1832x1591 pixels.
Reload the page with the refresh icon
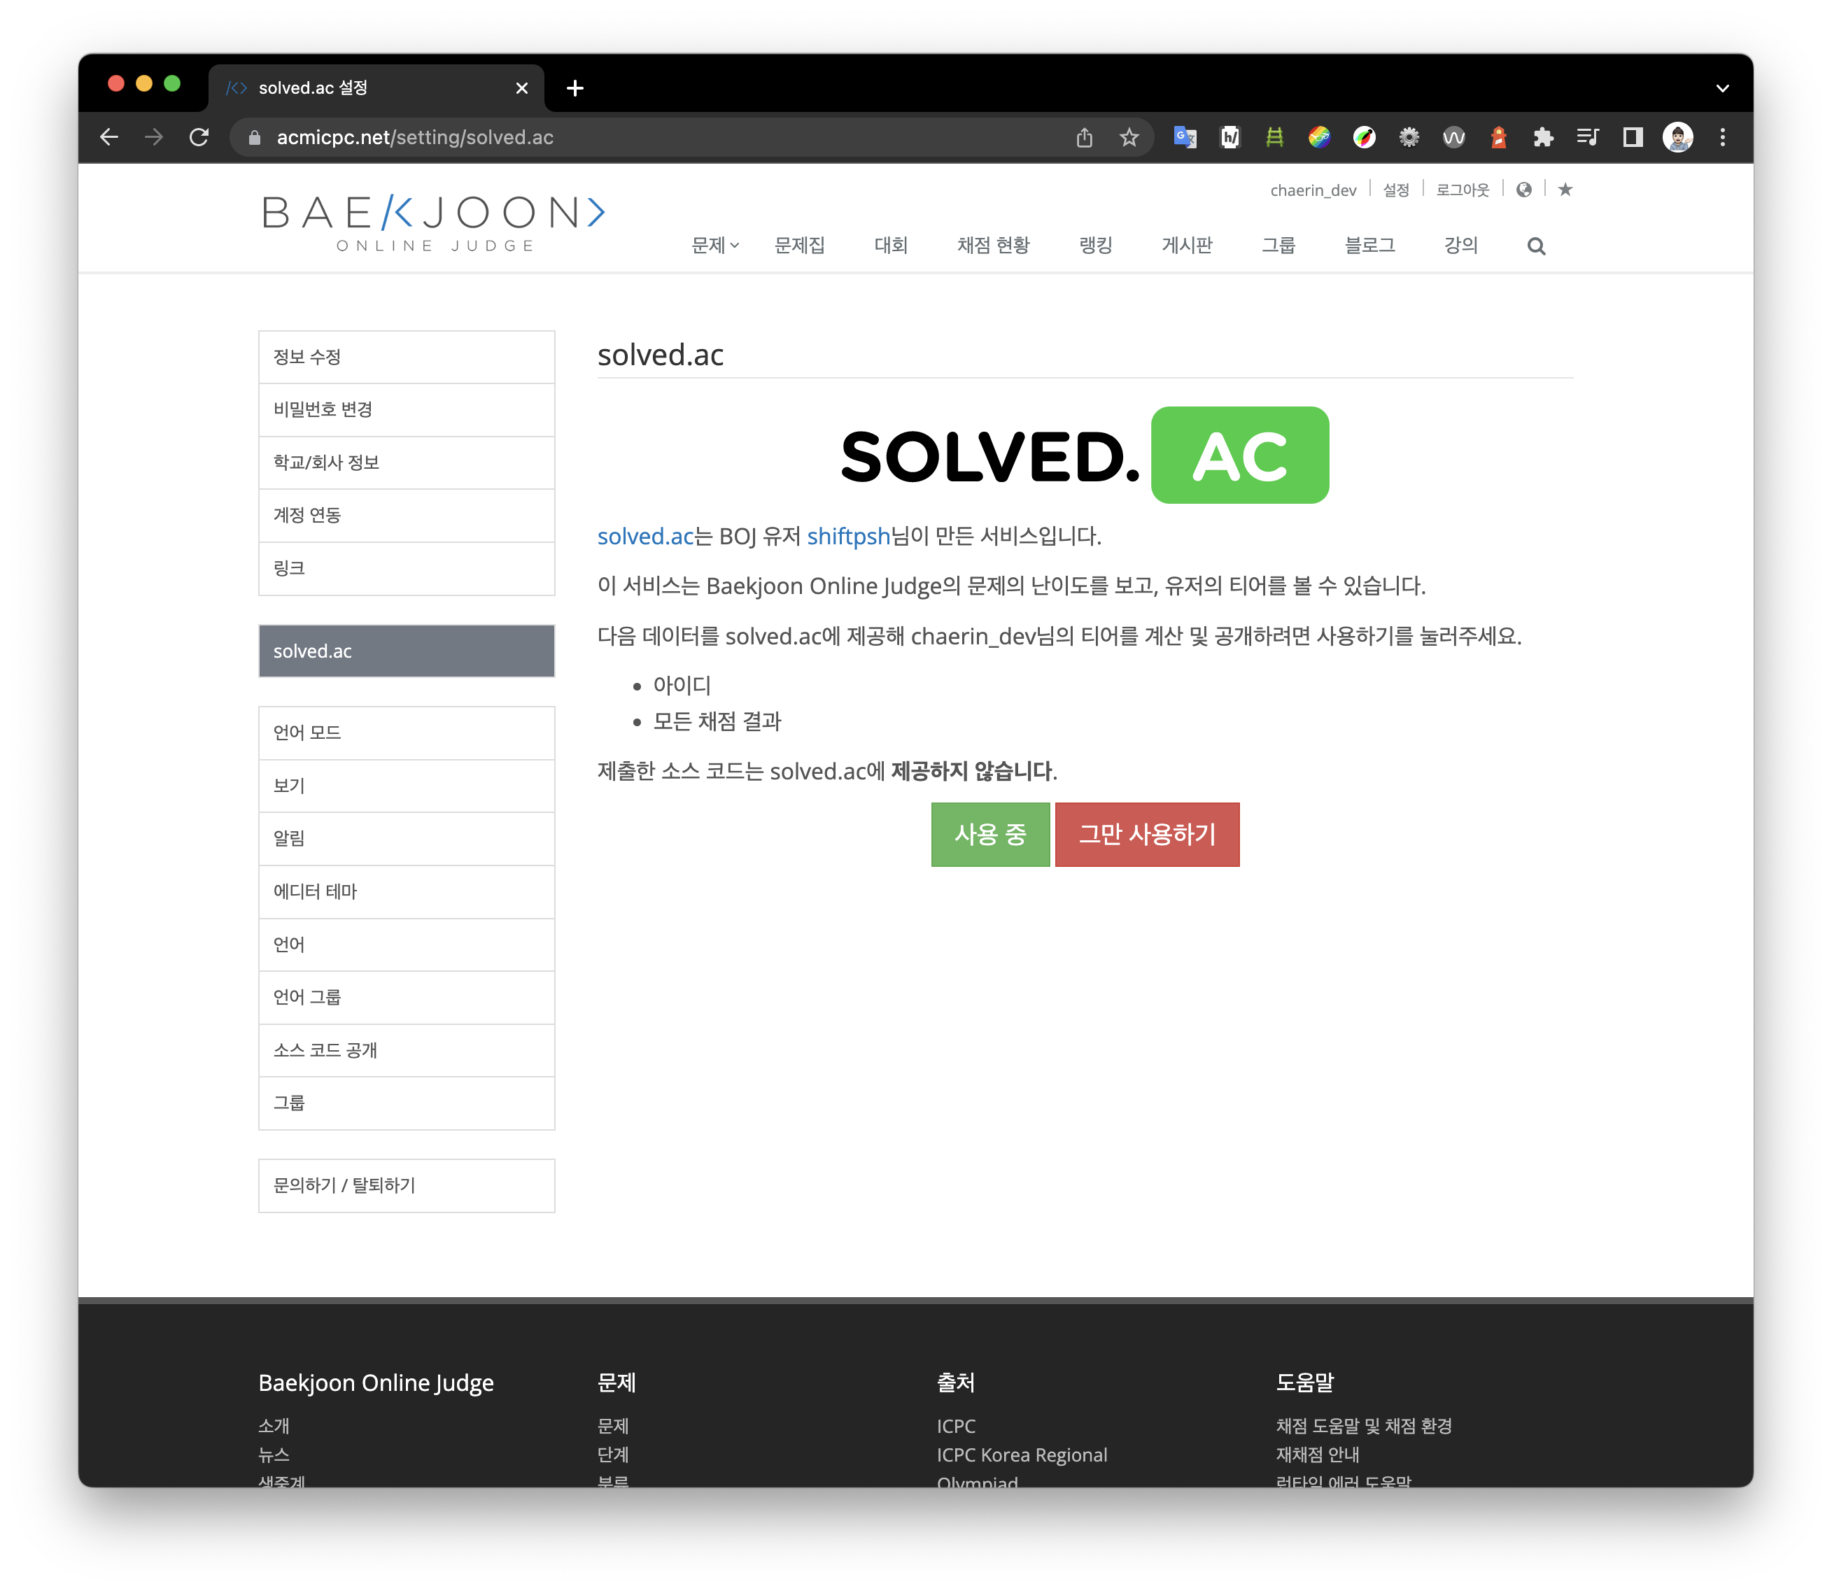point(199,136)
